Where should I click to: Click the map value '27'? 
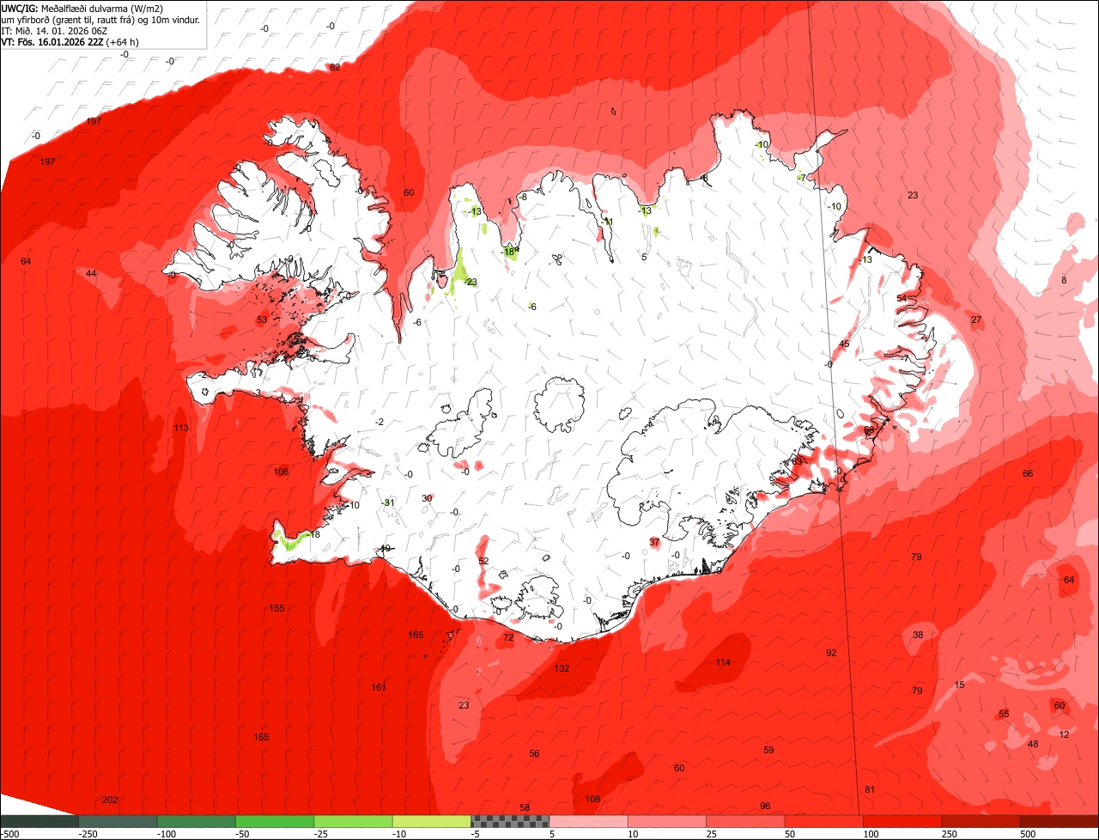(976, 320)
